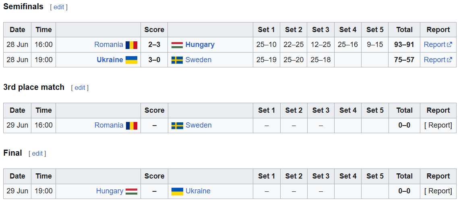The width and height of the screenshot is (461, 203).
Task: Open Hungary link in Final table
Action: (110, 191)
